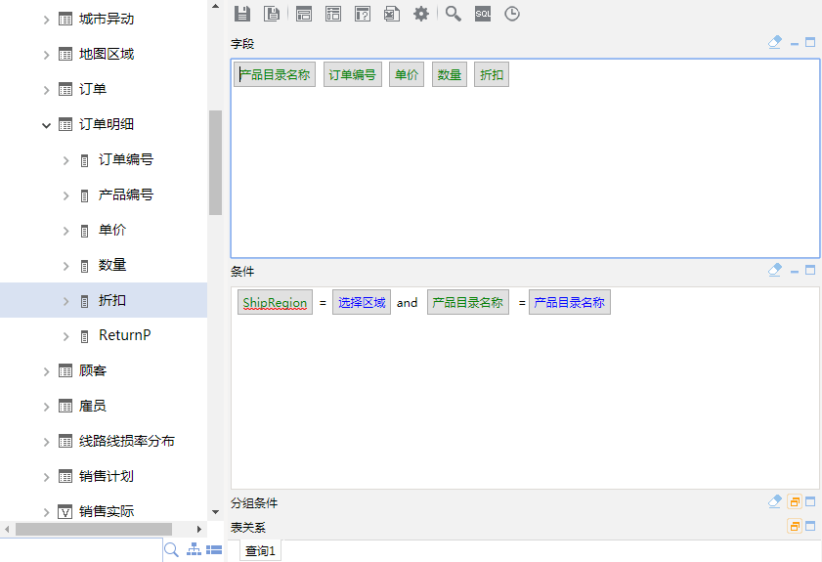Expand the ReturnP field node
The height and width of the screenshot is (562, 822).
tap(66, 336)
